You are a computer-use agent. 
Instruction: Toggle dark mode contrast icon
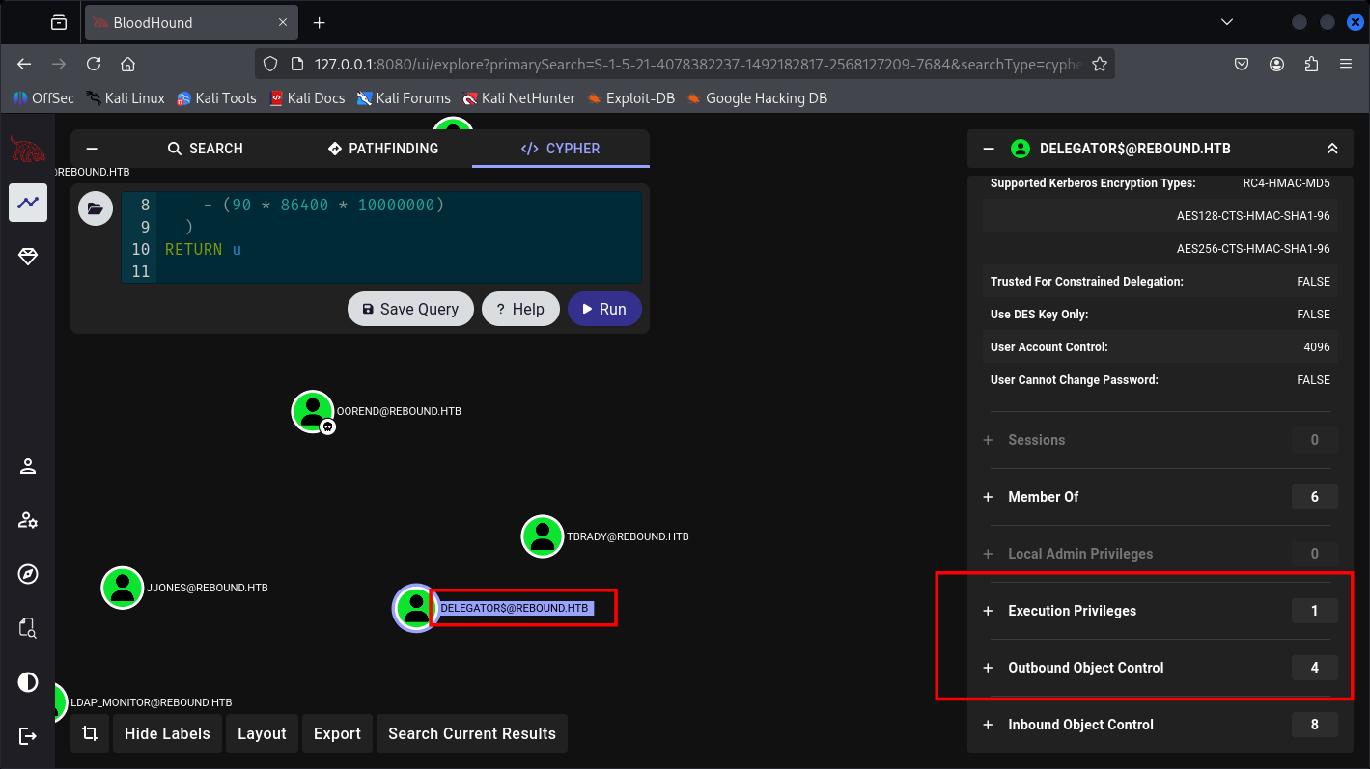coord(28,682)
